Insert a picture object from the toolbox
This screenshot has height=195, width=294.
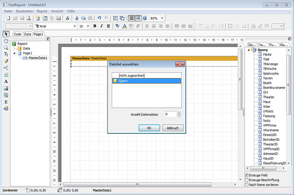click(6, 88)
